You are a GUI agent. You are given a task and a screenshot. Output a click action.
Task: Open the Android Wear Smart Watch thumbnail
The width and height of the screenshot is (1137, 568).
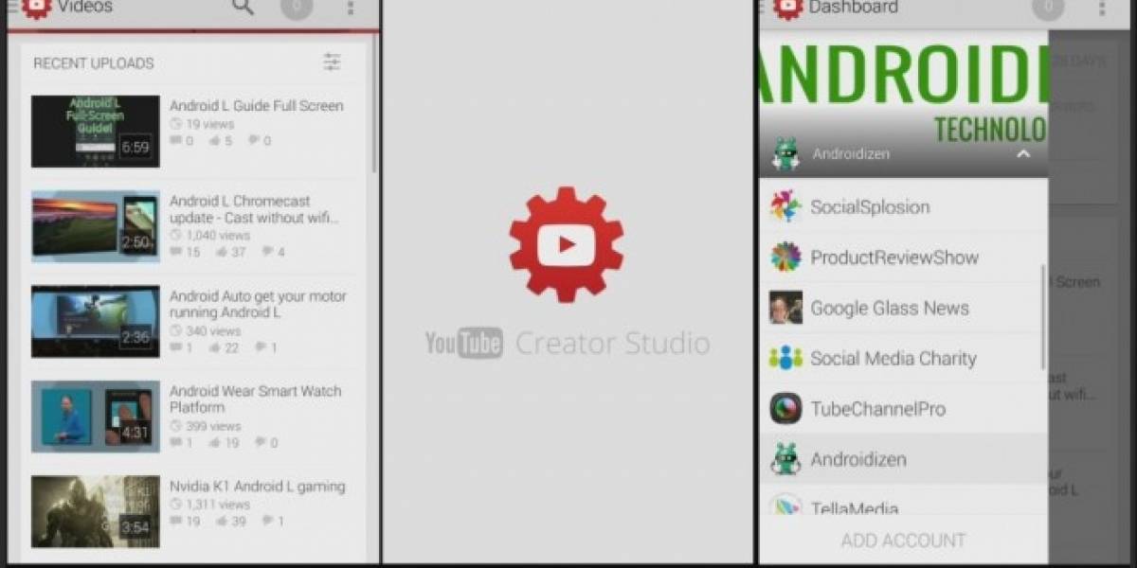point(96,417)
